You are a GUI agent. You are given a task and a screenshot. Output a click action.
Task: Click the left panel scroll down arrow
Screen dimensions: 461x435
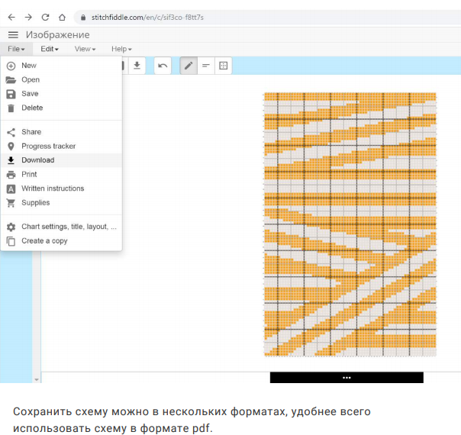coord(37,379)
